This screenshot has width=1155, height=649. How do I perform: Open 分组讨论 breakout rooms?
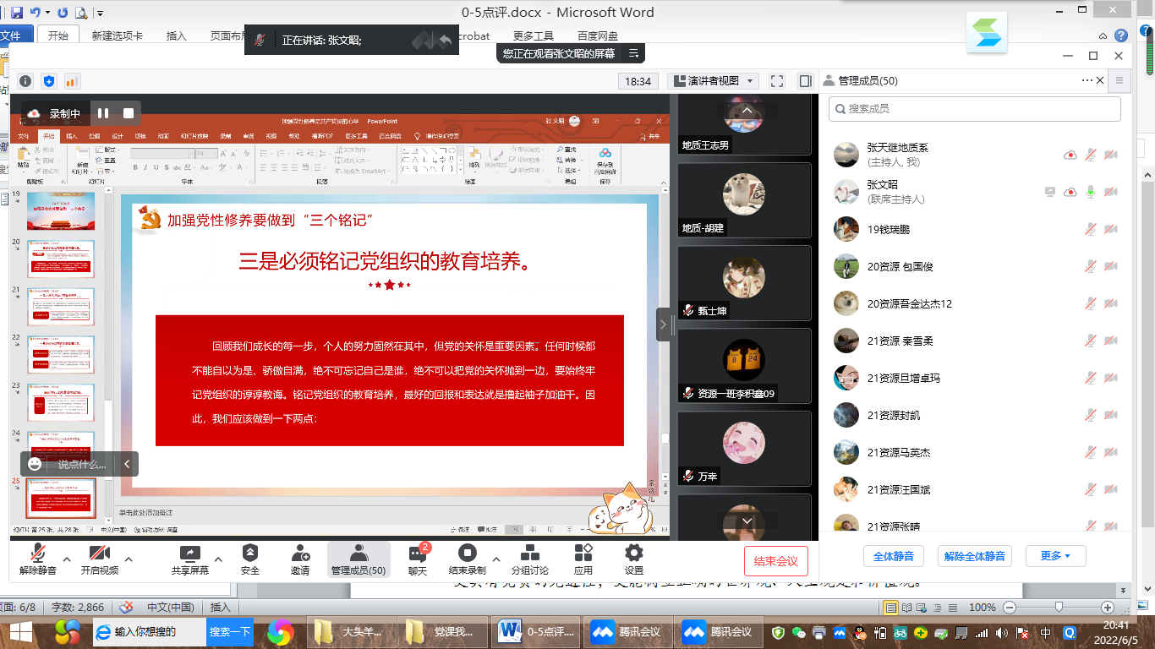click(x=530, y=559)
